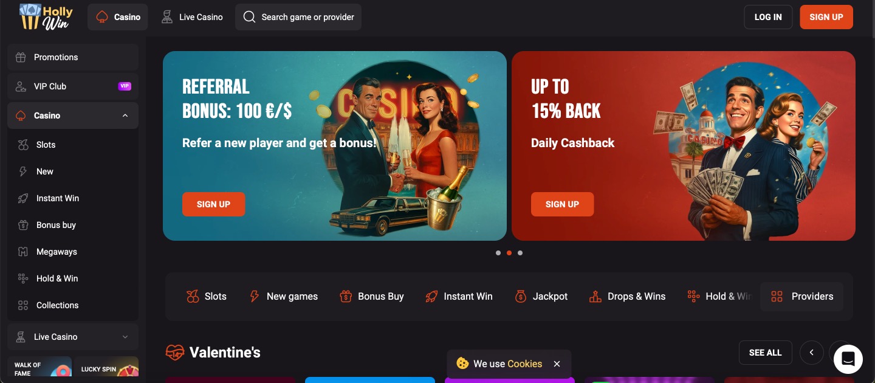
Task: Click the LOG IN button
Action: [x=768, y=17]
